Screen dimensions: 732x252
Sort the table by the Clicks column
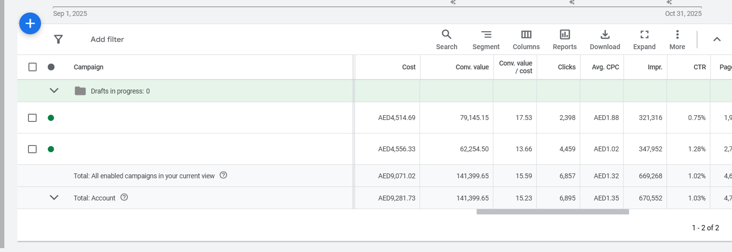(567, 67)
